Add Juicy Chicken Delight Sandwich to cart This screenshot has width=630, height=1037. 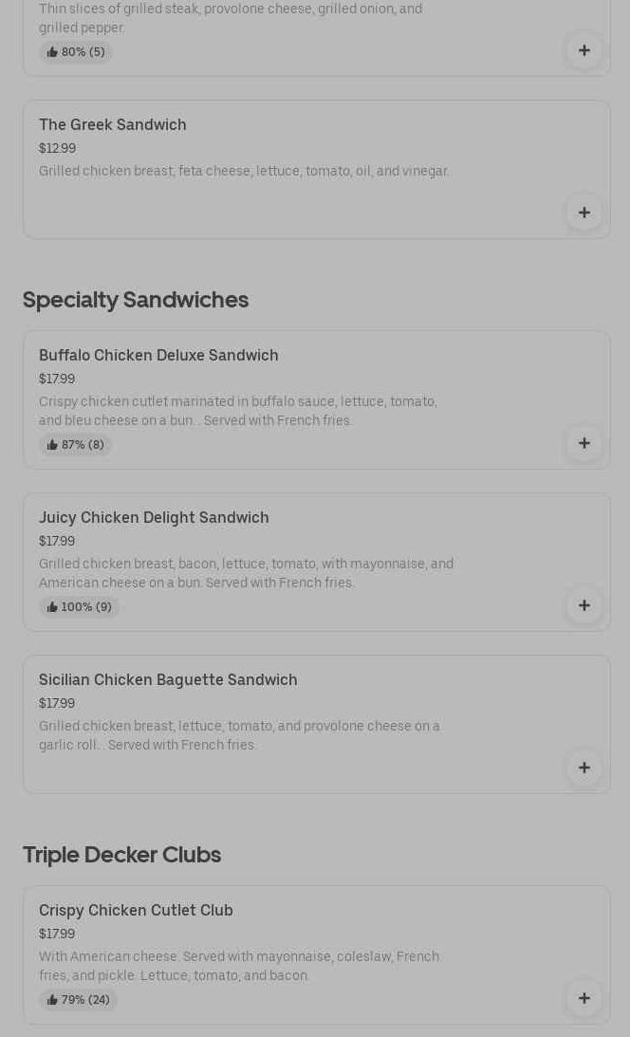[584, 605]
